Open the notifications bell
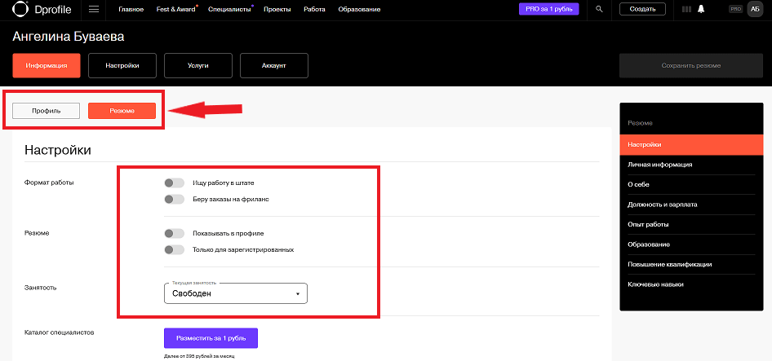This screenshot has width=772, height=361. pyautogui.click(x=700, y=9)
